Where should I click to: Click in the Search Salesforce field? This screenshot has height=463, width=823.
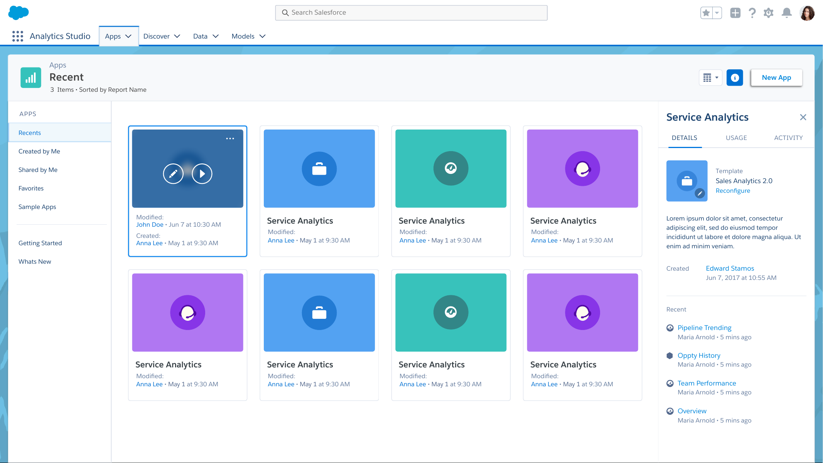coord(411,13)
